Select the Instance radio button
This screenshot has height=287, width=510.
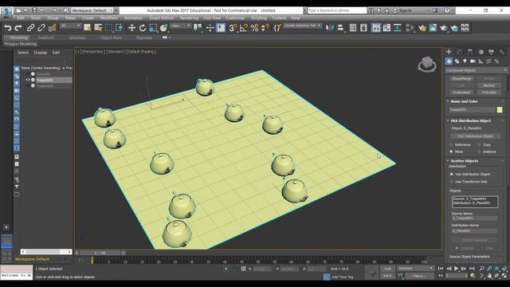pyautogui.click(x=479, y=151)
